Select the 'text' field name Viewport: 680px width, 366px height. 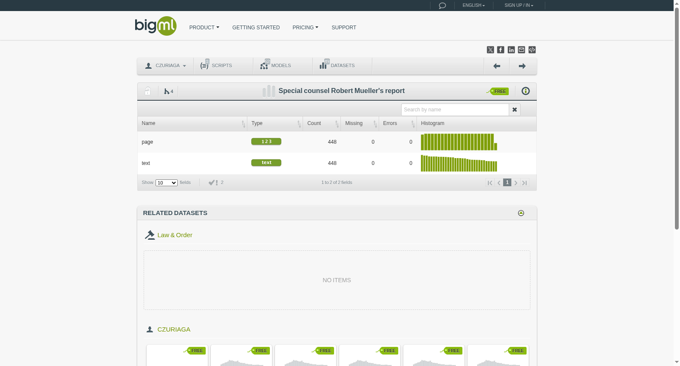(146, 163)
